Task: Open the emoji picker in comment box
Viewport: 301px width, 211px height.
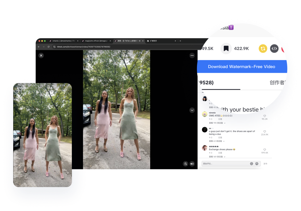Action: (257, 164)
